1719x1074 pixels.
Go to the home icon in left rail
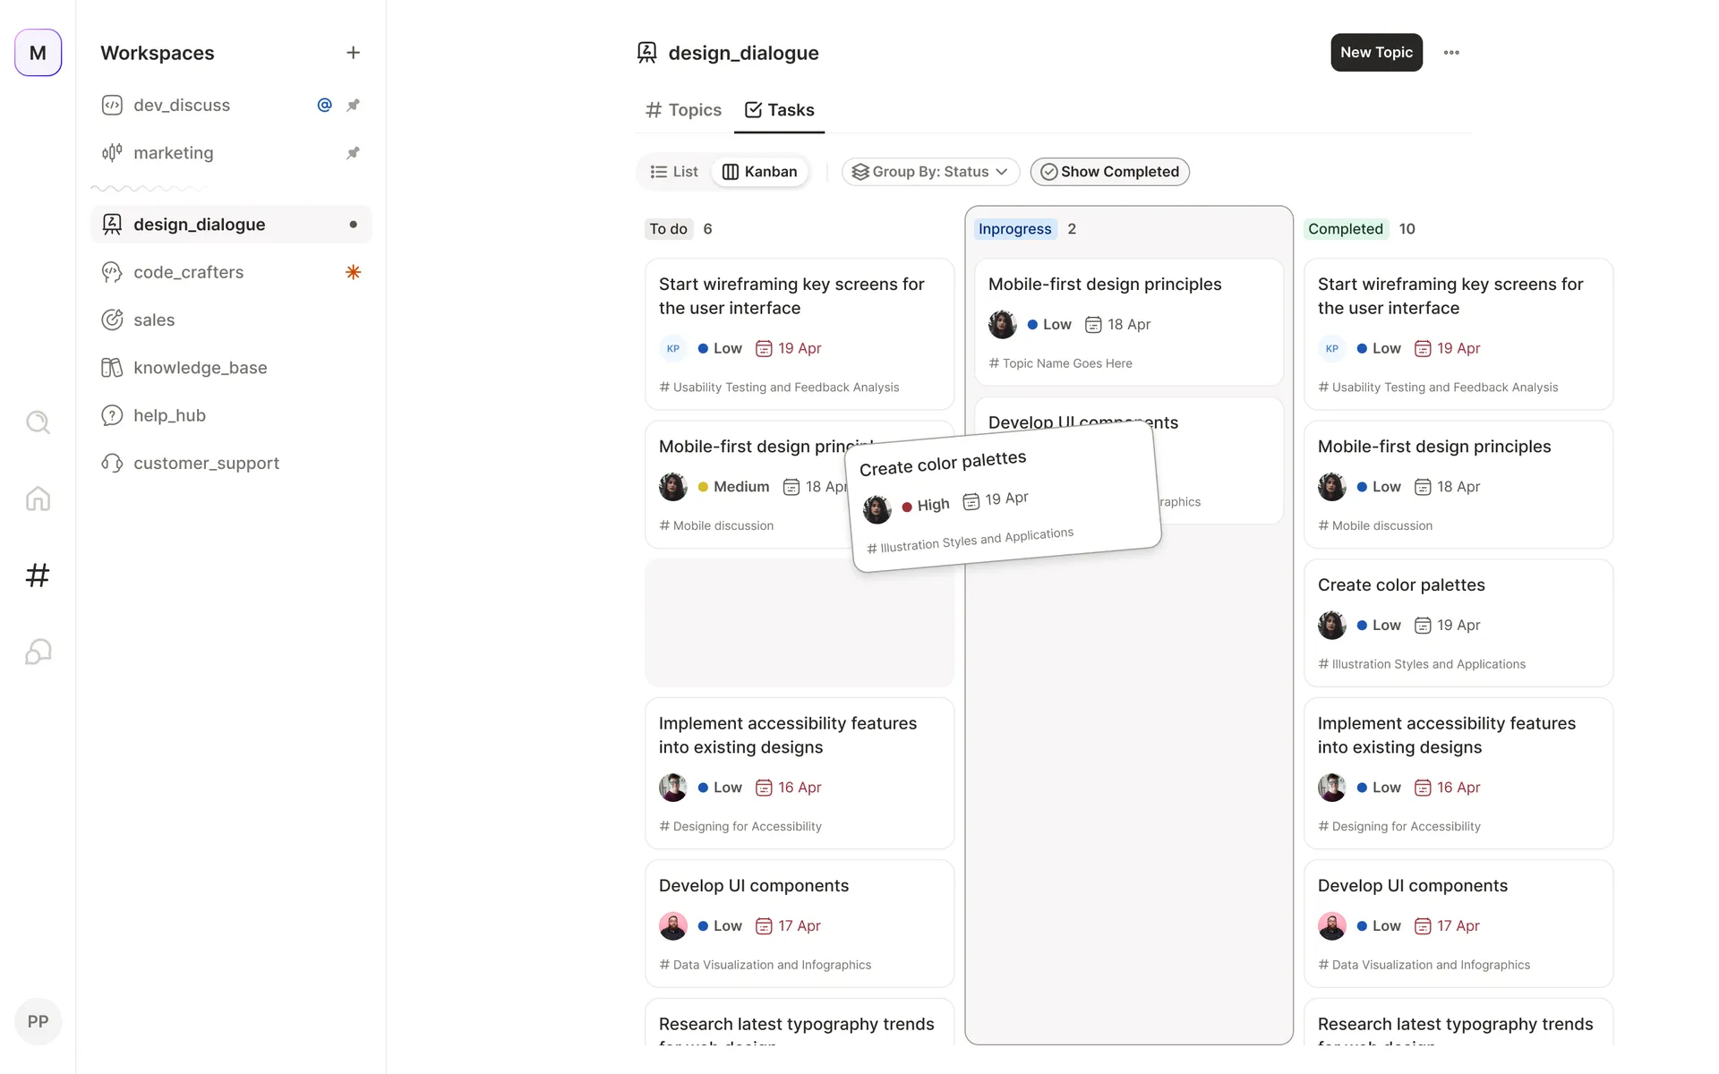38,499
